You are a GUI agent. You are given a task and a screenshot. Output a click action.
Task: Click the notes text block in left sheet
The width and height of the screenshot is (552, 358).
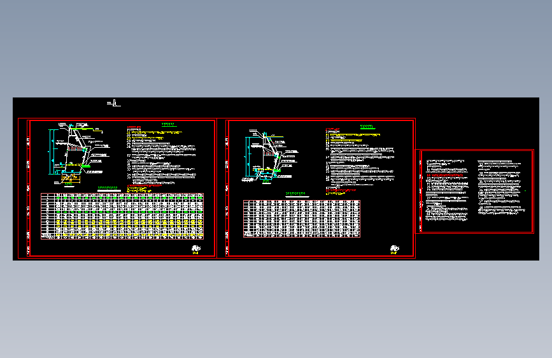click(x=161, y=159)
